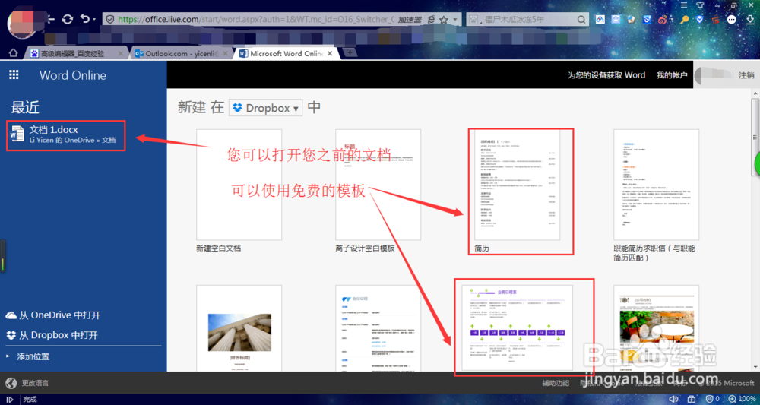The height and width of the screenshot is (405, 760).
Task: Select the 会议议程 template thumbnail
Action: (378, 328)
